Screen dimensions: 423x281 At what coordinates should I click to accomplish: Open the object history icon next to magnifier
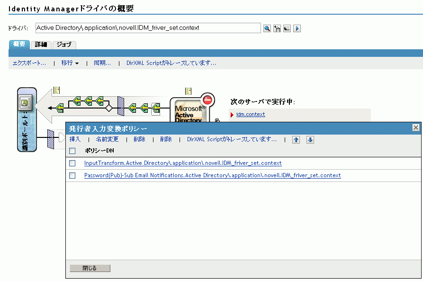(277, 28)
